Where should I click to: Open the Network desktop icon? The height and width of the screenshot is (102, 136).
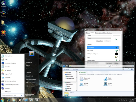point(4,14)
